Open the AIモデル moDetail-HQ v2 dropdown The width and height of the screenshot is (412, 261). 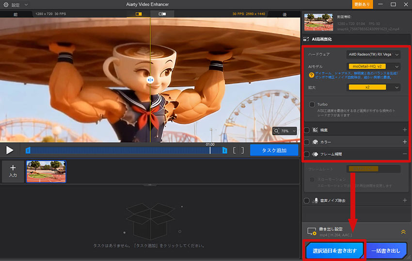tap(373, 66)
